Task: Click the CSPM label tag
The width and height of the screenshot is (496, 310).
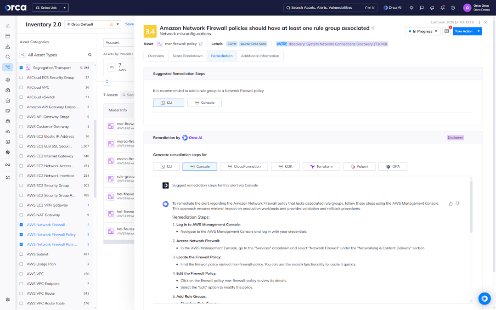Action: pos(232,44)
